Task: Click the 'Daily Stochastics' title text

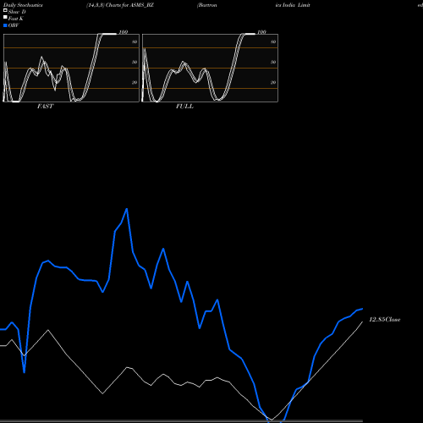Action: (x=23, y=5)
